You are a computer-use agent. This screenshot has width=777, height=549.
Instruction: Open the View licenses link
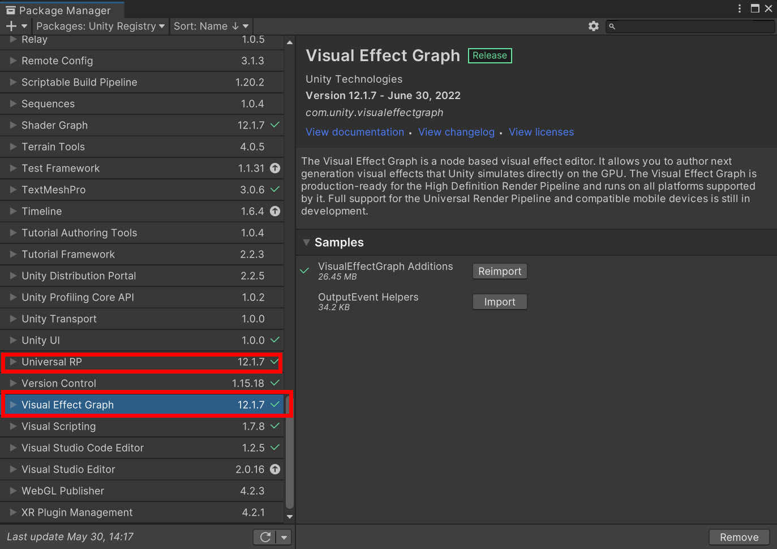click(541, 132)
